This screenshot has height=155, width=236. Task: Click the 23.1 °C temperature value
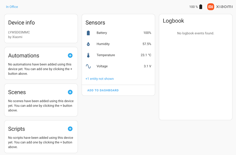click(146, 55)
